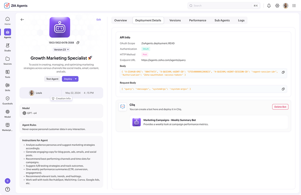
Task: Open settings gear icon
Action: pos(277,6)
